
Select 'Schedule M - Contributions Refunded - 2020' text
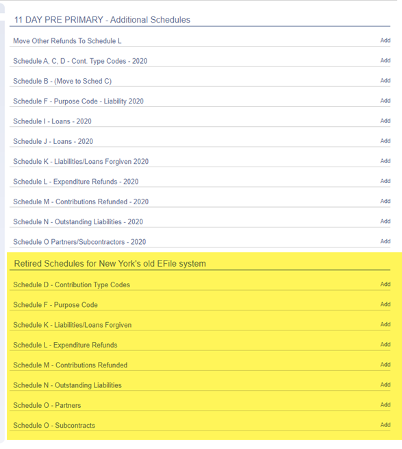81,202
